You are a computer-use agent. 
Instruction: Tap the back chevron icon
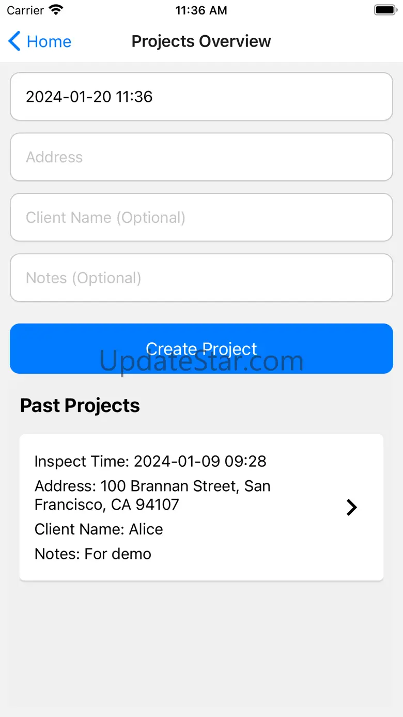(x=14, y=41)
